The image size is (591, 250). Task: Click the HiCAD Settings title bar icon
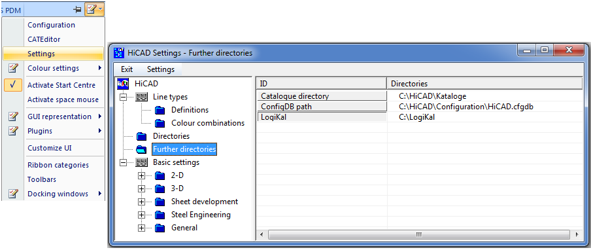(118, 53)
